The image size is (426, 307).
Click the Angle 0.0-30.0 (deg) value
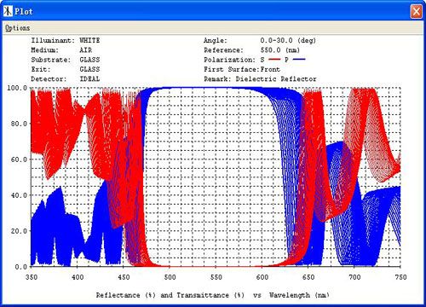pyautogui.click(x=288, y=40)
